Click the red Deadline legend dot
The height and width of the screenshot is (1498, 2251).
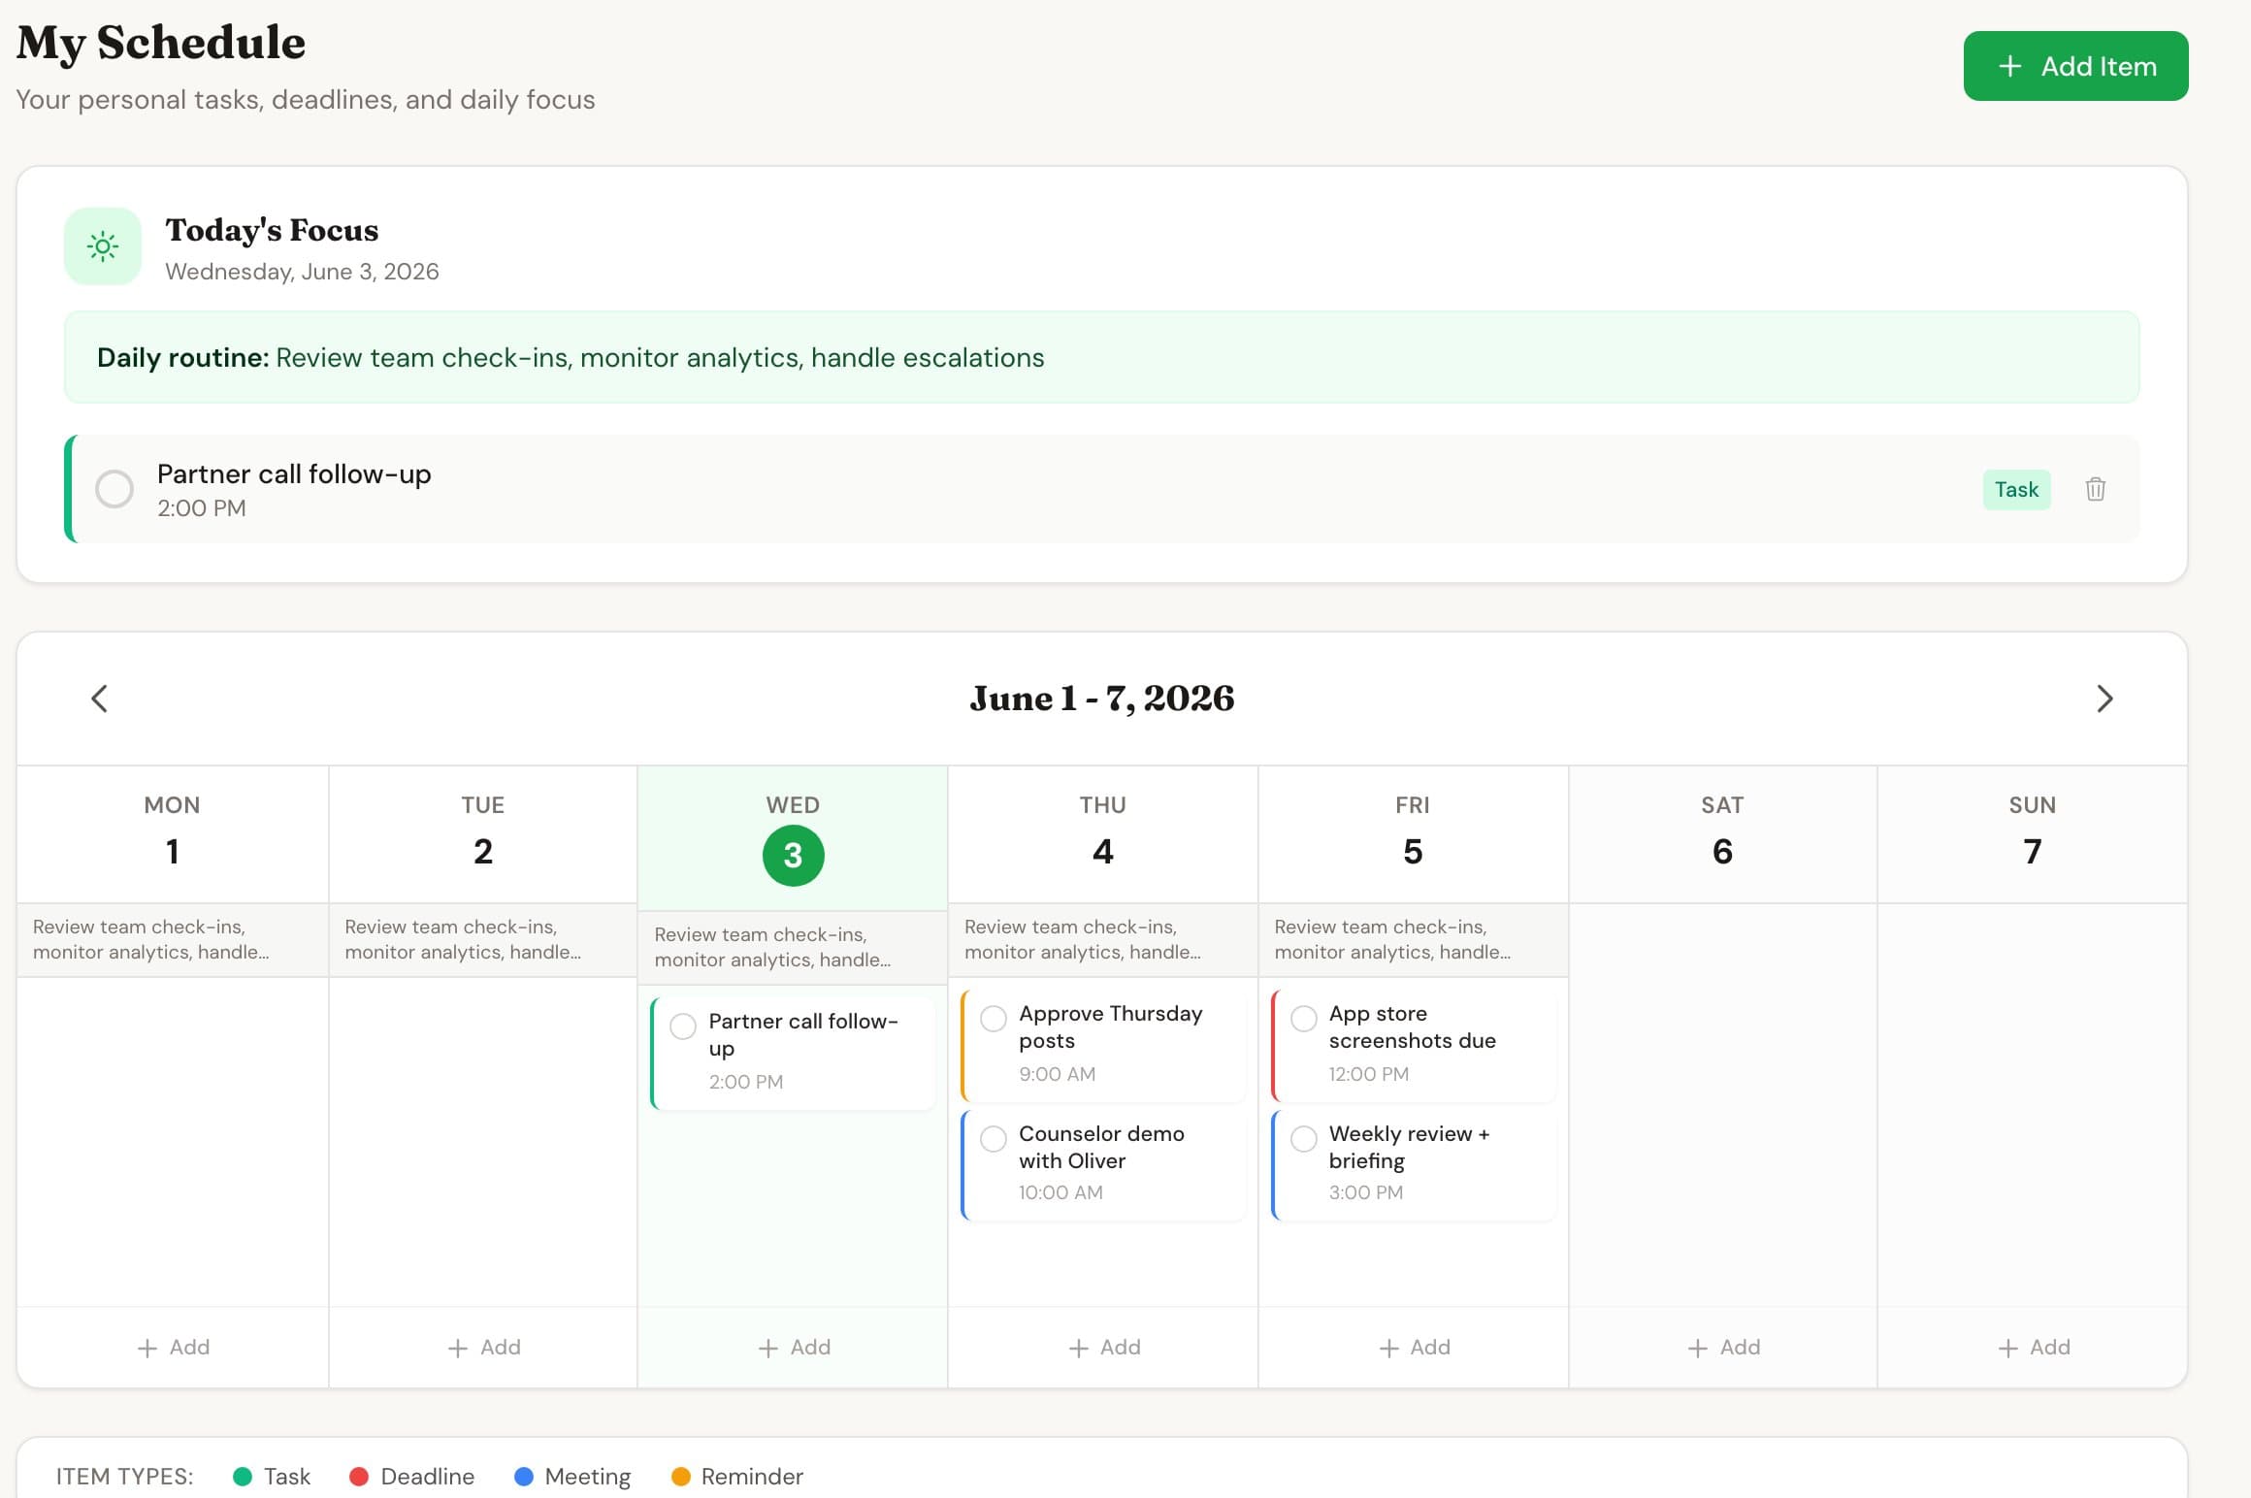pyautogui.click(x=359, y=1476)
